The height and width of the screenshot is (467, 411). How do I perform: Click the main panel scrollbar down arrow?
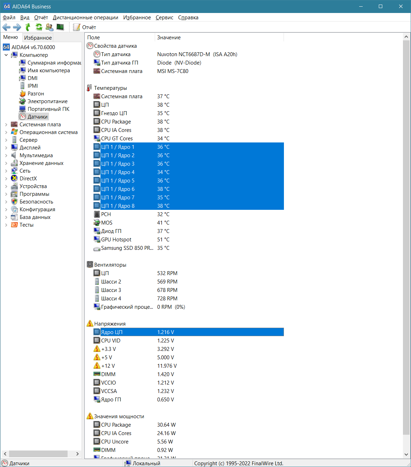[x=406, y=454]
